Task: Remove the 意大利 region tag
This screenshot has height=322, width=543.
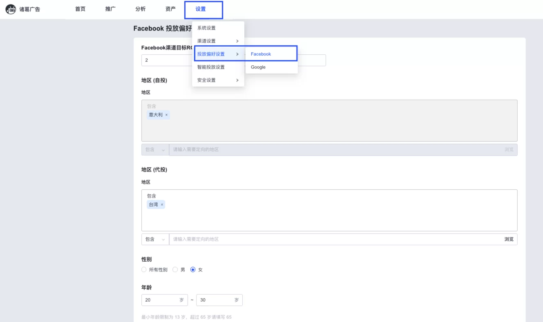Action: coord(166,115)
